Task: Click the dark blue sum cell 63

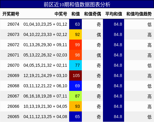Action: pyautogui.click(x=75, y=24)
